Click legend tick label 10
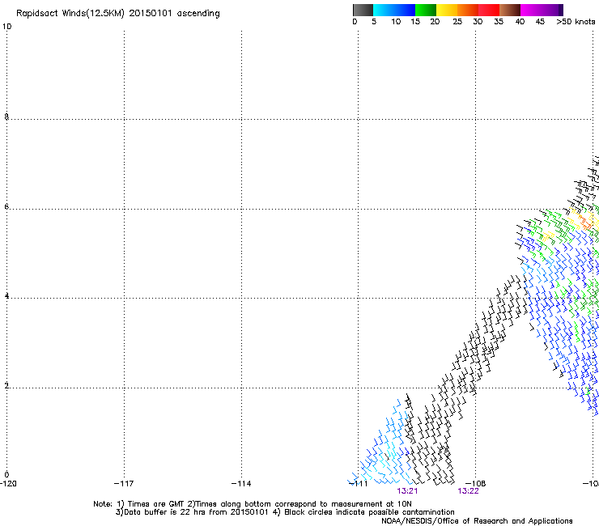Viewport: 599px width, 526px height. [396, 22]
